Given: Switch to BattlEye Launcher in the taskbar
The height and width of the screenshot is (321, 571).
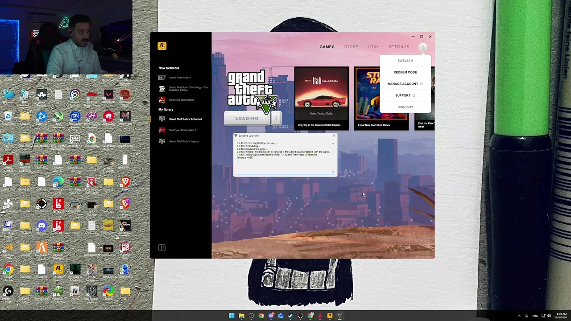Looking at the screenshot, I should click(x=339, y=316).
